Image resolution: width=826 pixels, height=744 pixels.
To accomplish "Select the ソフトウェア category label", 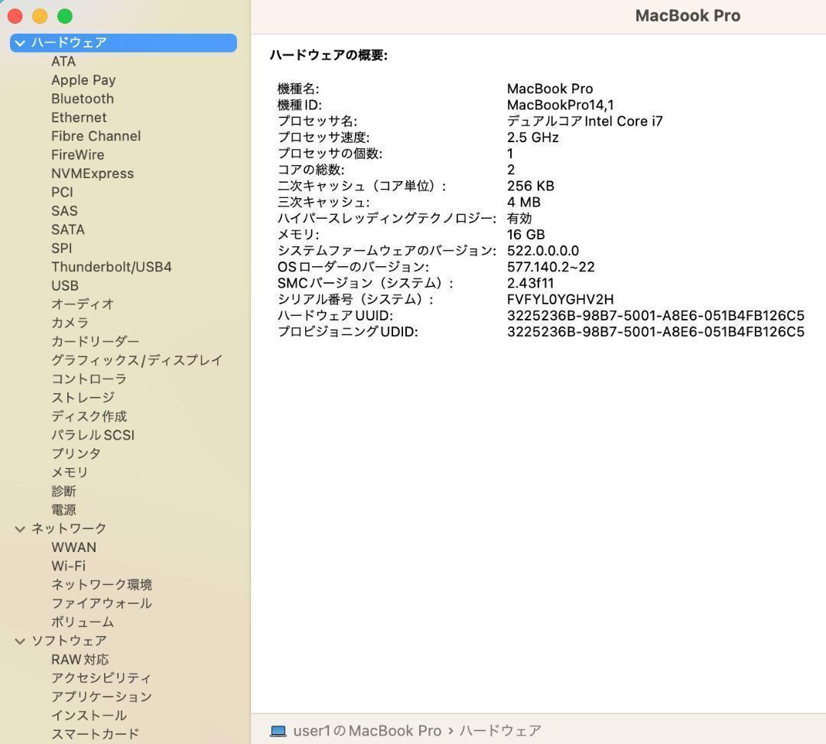I will tap(69, 641).
